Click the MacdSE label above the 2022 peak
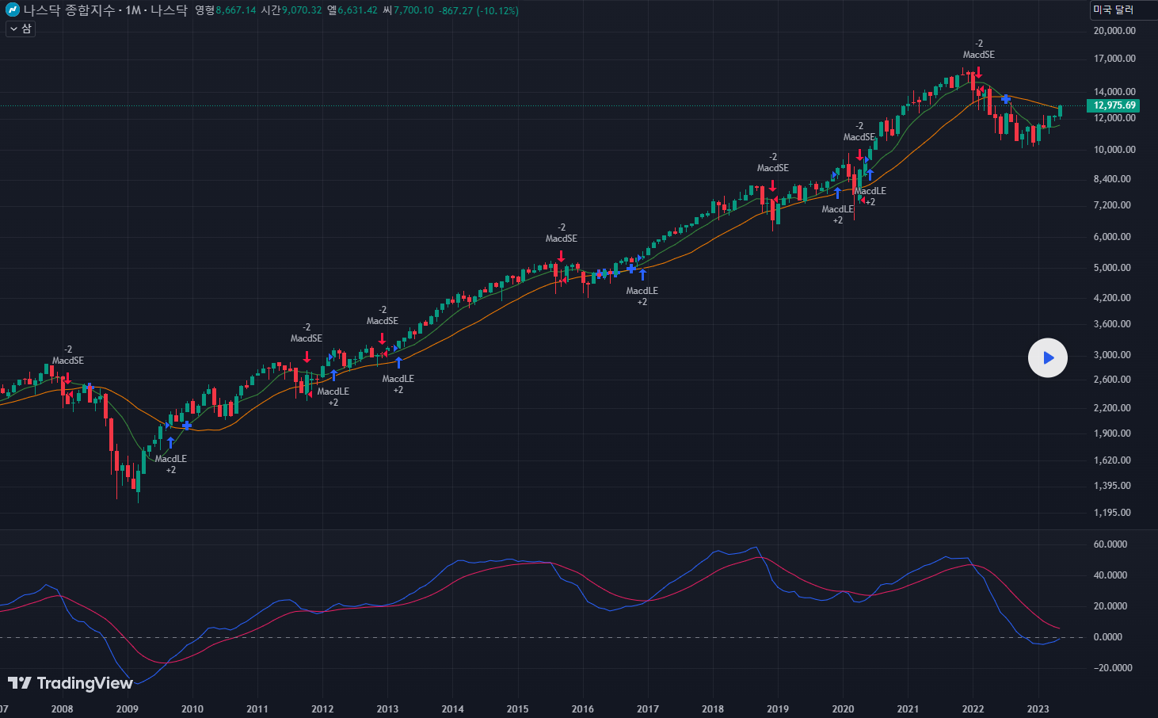The height and width of the screenshot is (718, 1158). (x=979, y=55)
